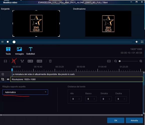Step forward five seconds button

point(39,61)
